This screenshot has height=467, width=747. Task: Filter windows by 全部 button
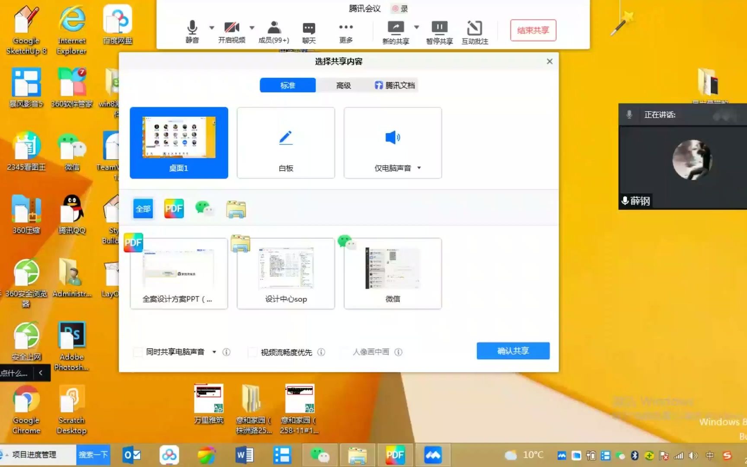[x=143, y=209]
